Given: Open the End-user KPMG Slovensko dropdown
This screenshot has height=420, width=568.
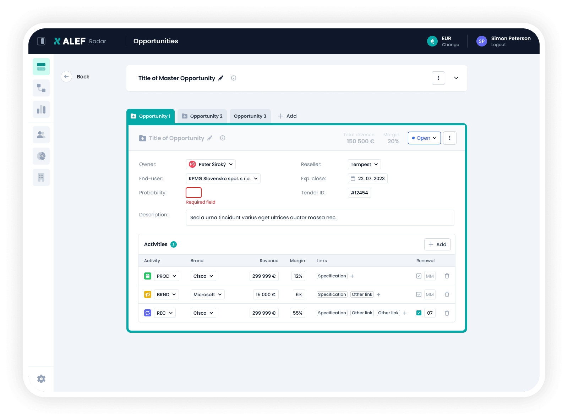Looking at the screenshot, I should [223, 178].
